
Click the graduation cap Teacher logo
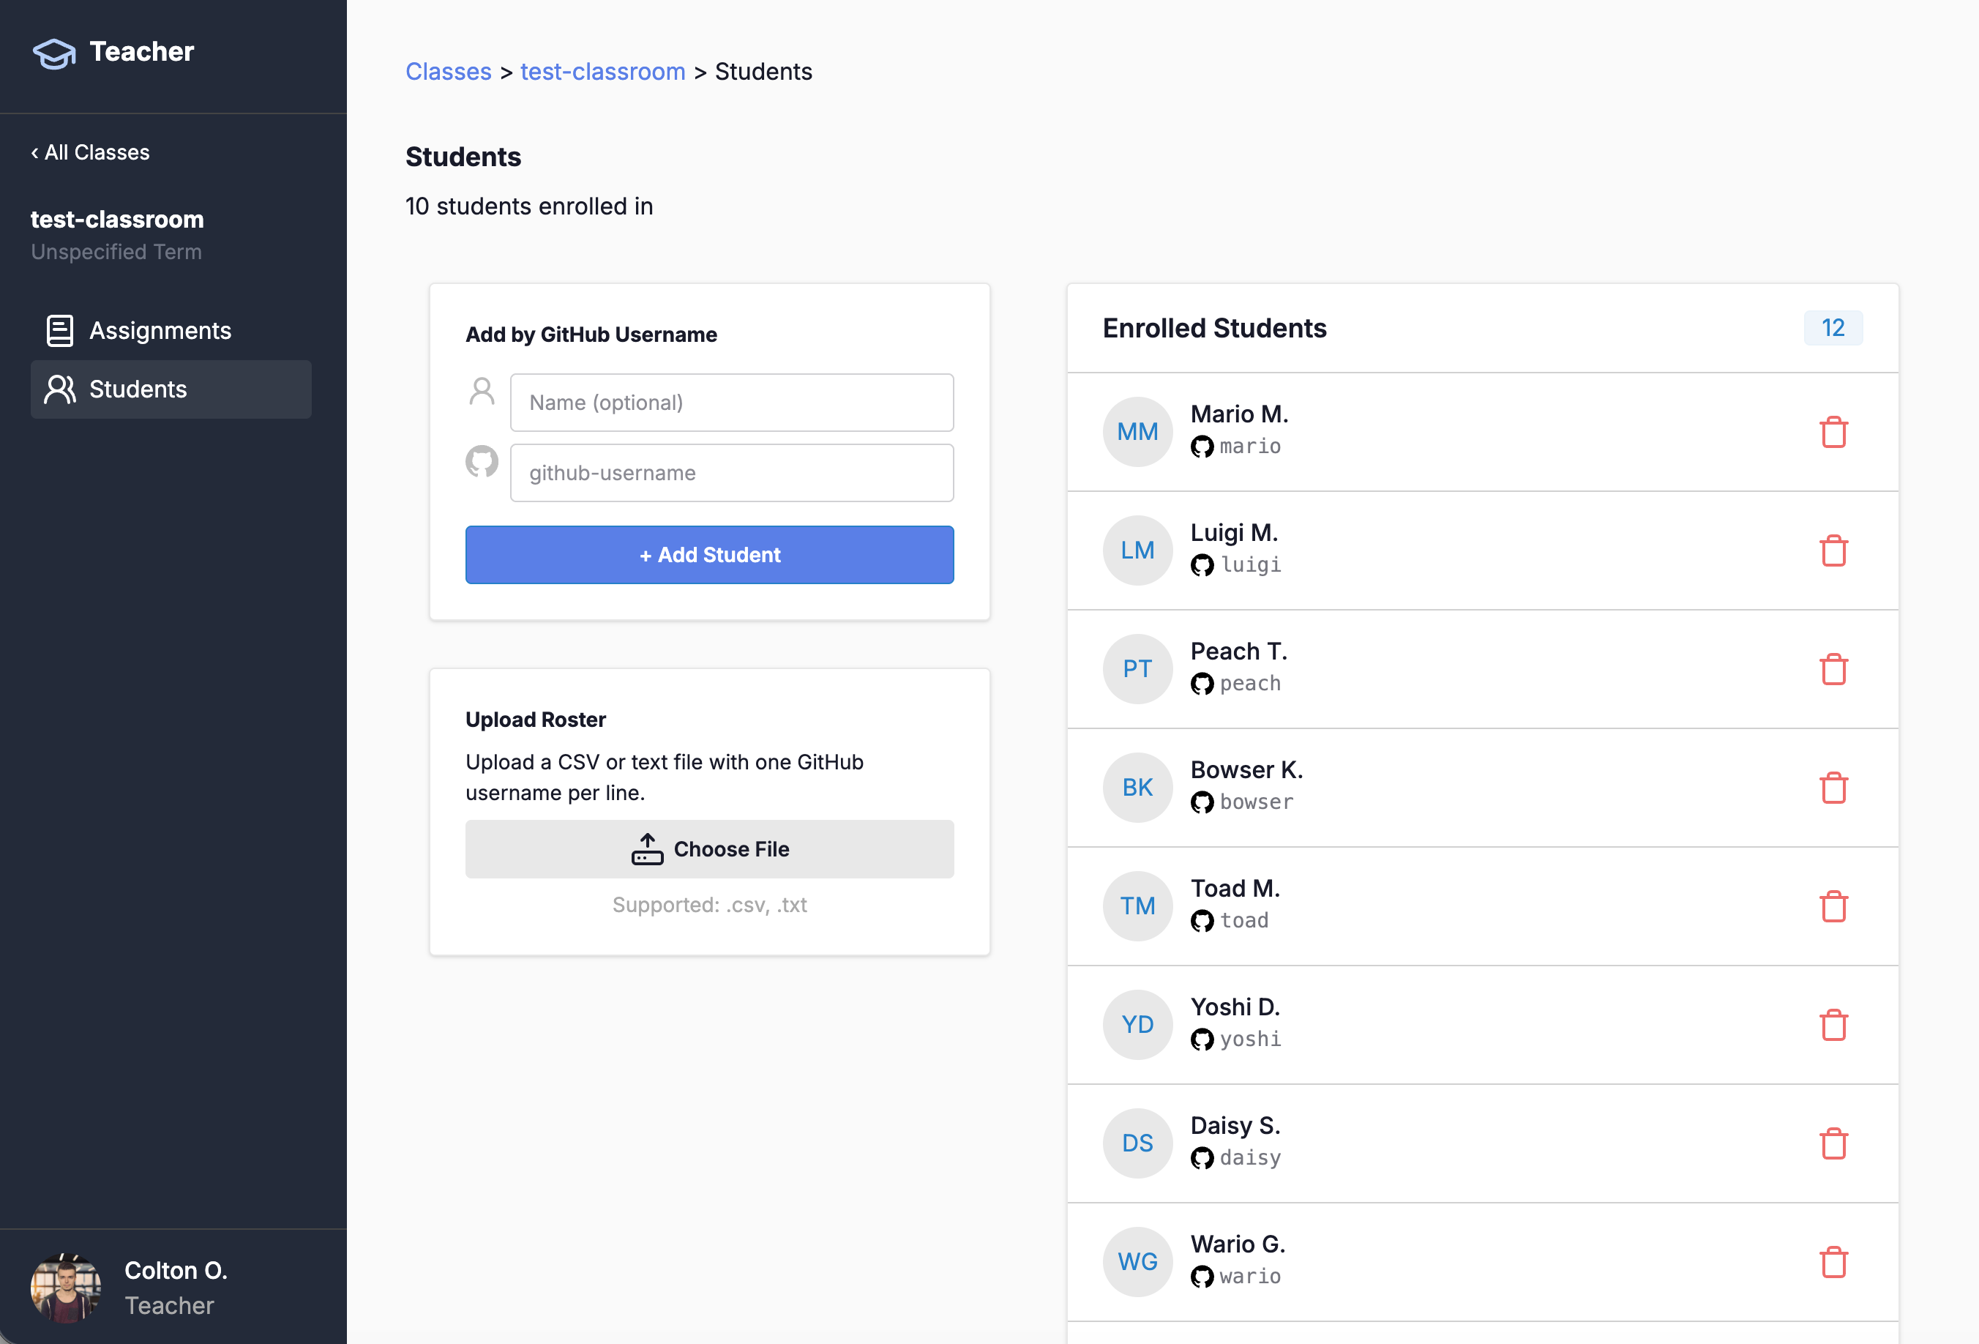[x=54, y=53]
